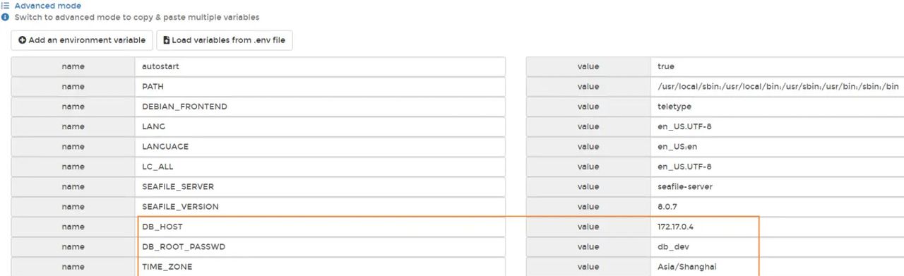Click plus icon on Add environment variable

(23, 40)
